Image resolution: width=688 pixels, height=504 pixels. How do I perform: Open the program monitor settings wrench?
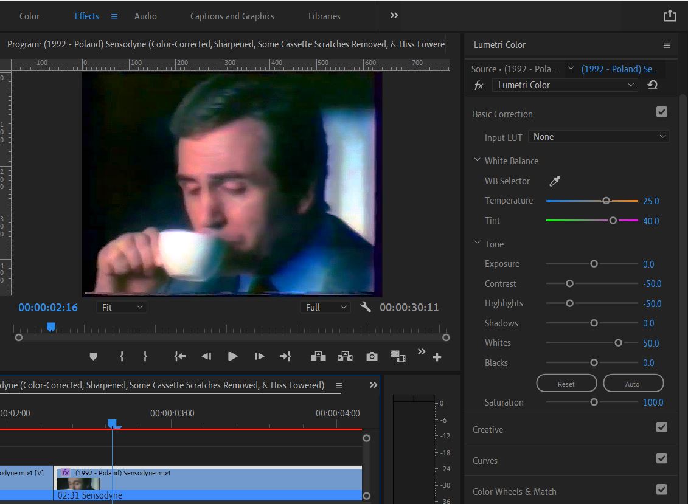366,307
